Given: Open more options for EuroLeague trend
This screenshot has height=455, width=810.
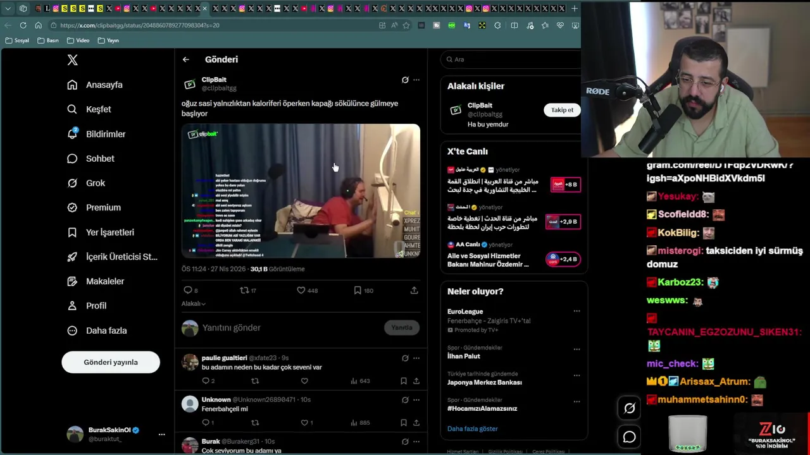Looking at the screenshot, I should pyautogui.click(x=576, y=311).
